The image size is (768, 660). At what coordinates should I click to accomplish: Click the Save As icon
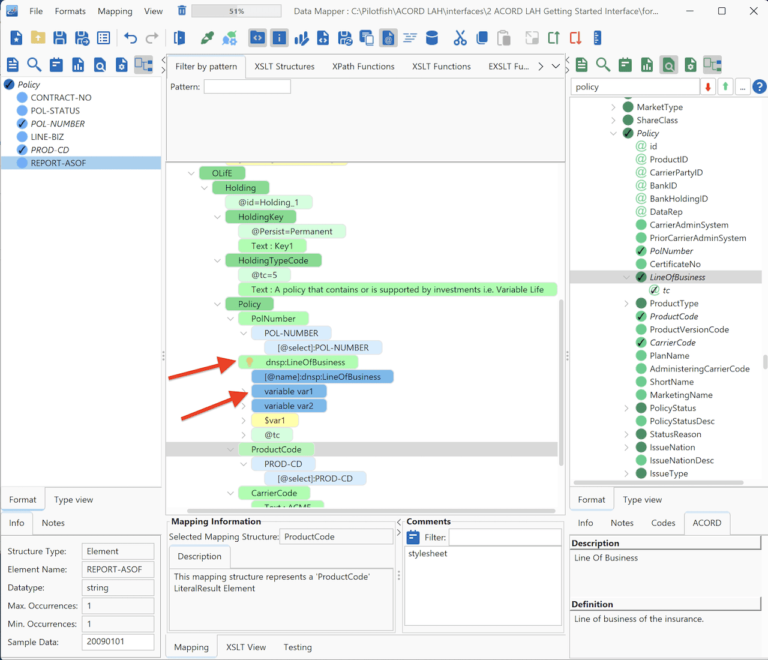tap(82, 38)
